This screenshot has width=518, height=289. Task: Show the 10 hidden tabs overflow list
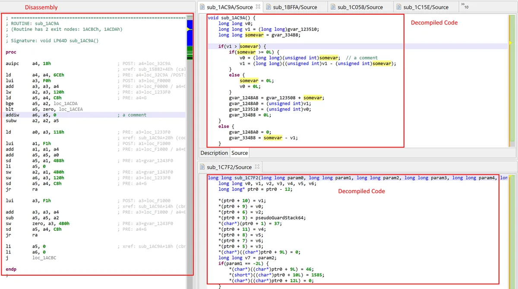point(464,6)
